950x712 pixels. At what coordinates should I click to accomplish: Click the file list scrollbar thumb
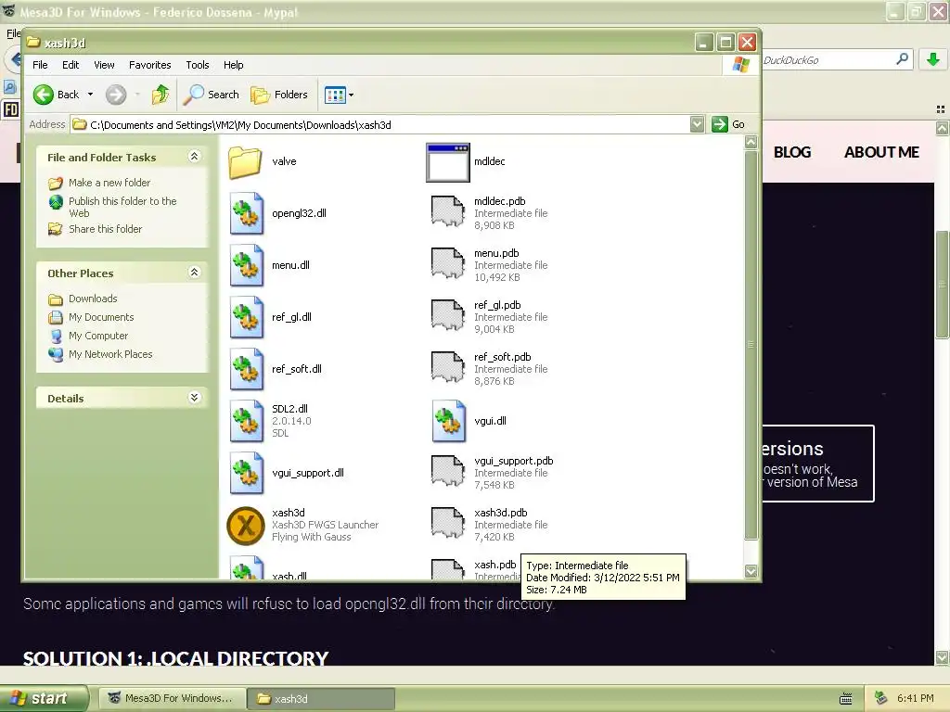(x=751, y=345)
